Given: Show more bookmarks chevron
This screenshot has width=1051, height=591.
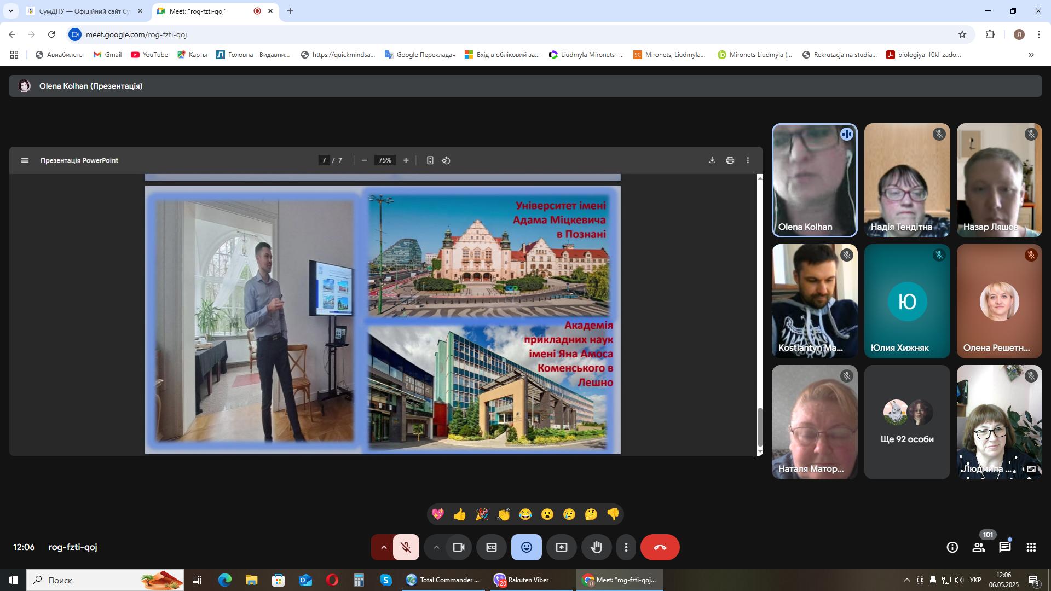Looking at the screenshot, I should (x=1031, y=55).
